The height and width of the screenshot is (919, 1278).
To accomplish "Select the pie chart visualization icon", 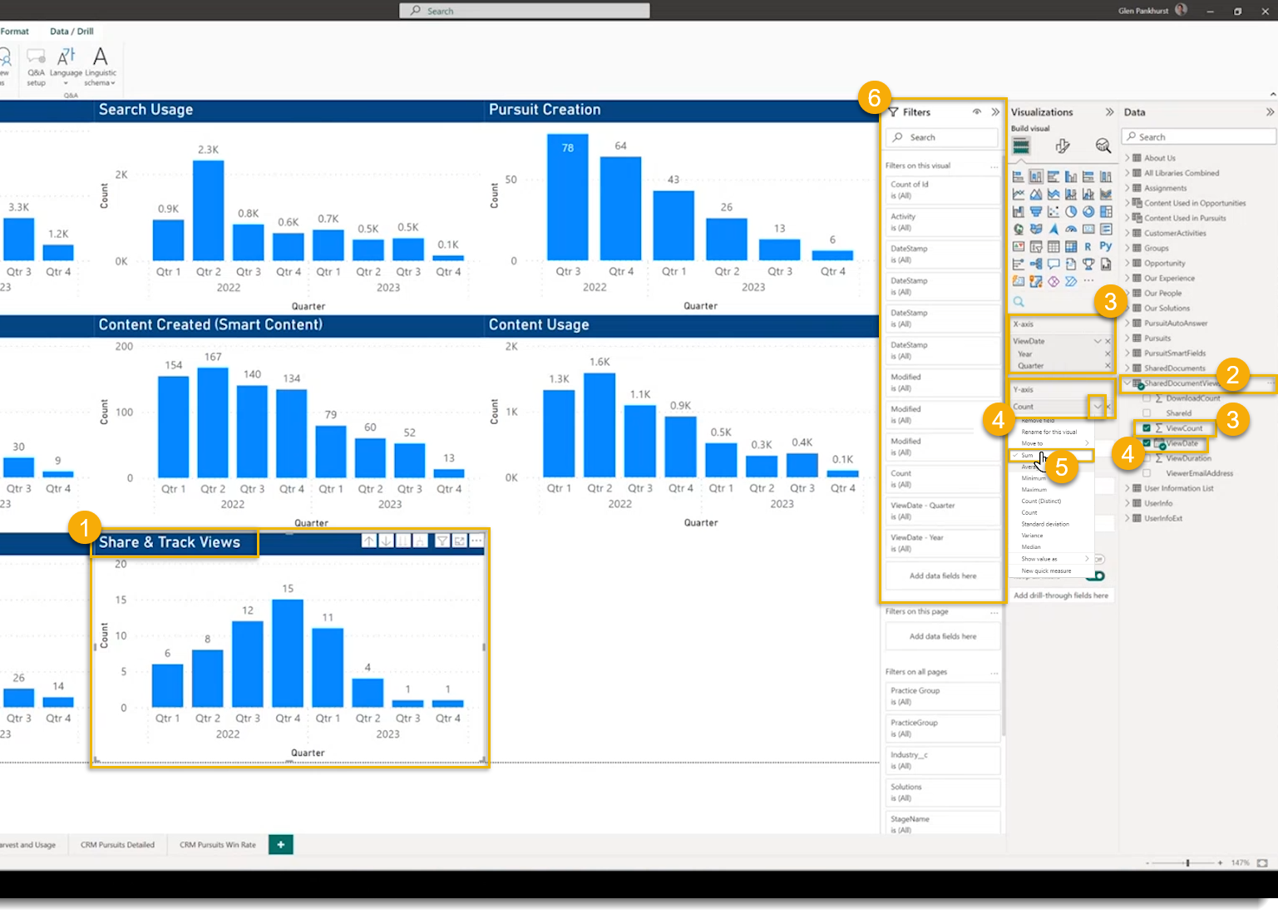I will pyautogui.click(x=1071, y=211).
